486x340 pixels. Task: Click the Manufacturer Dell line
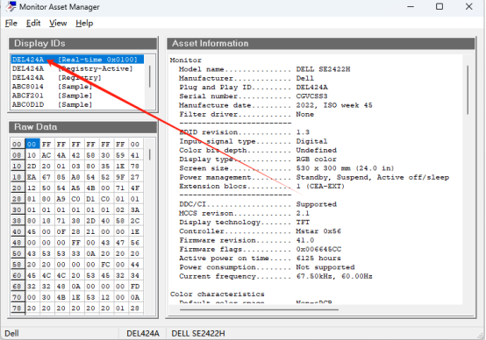(x=247, y=78)
